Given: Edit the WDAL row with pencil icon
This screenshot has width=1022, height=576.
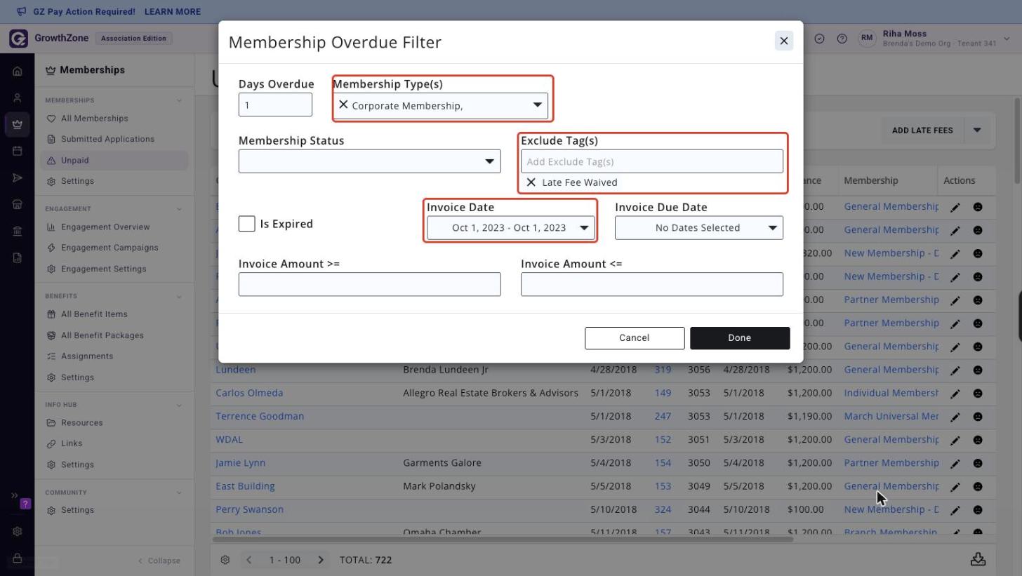Looking at the screenshot, I should [x=955, y=440].
